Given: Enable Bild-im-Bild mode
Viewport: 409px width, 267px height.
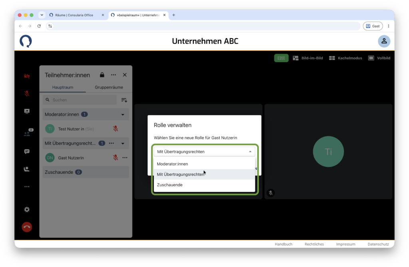Looking at the screenshot, I should tap(308, 58).
